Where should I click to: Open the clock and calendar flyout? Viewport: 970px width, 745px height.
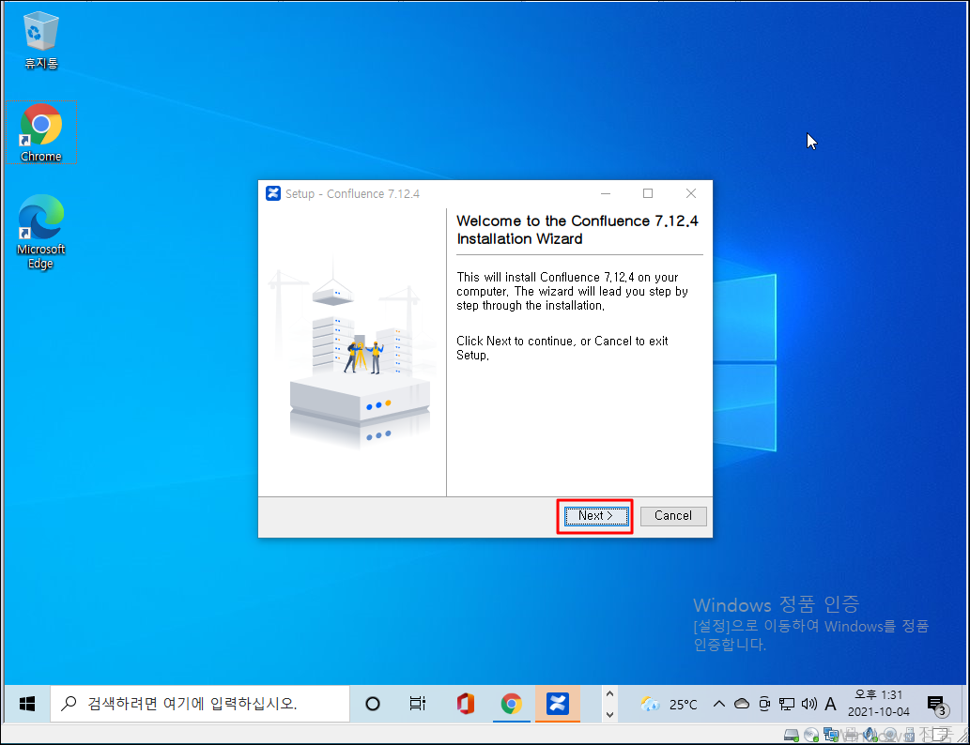tap(878, 704)
